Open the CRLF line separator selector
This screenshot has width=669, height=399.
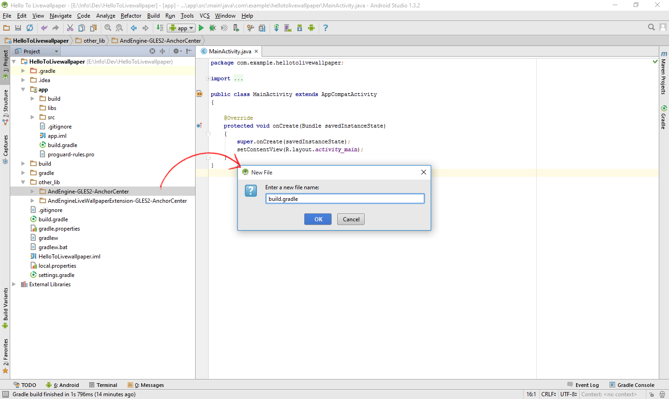pyautogui.click(x=549, y=394)
